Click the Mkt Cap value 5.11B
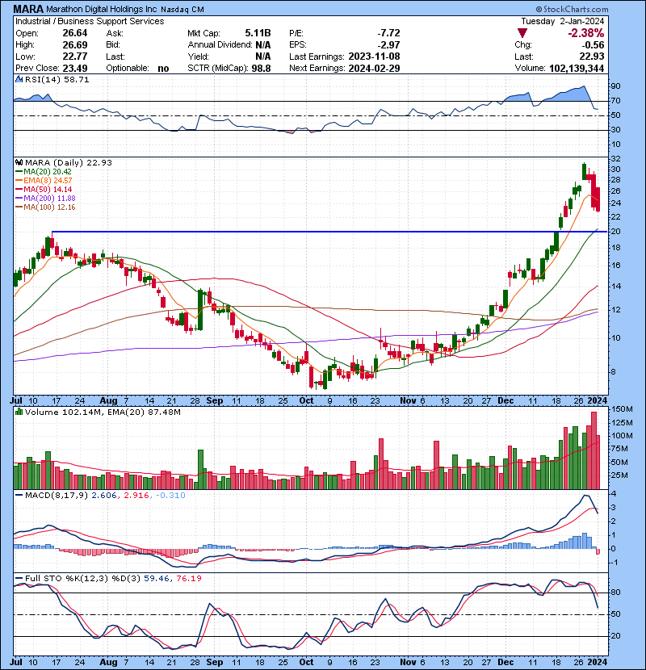 click(x=258, y=33)
